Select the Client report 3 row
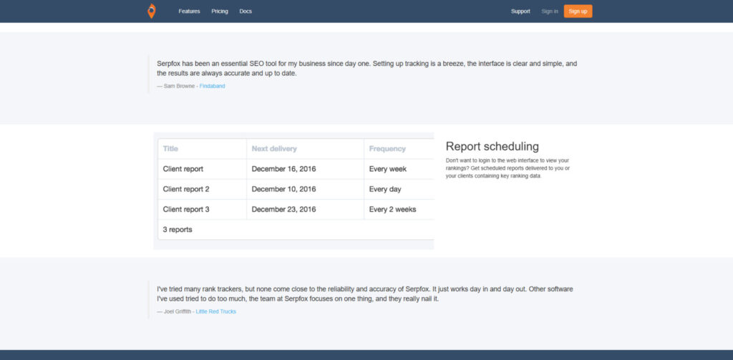The width and height of the screenshot is (733, 360). tap(186, 209)
